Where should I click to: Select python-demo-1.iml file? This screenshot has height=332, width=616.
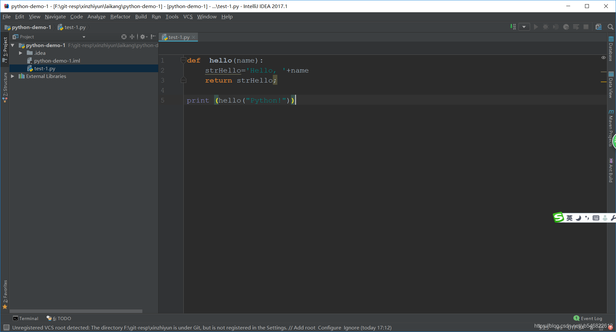tap(57, 61)
